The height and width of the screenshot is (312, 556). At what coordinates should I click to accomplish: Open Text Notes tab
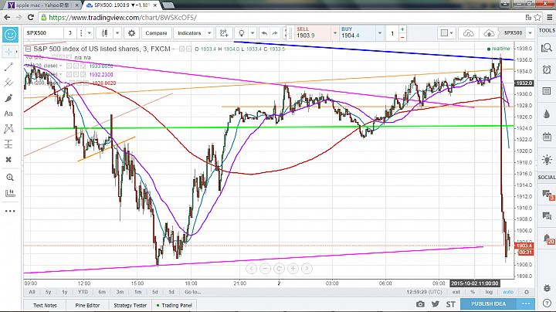tap(45, 305)
